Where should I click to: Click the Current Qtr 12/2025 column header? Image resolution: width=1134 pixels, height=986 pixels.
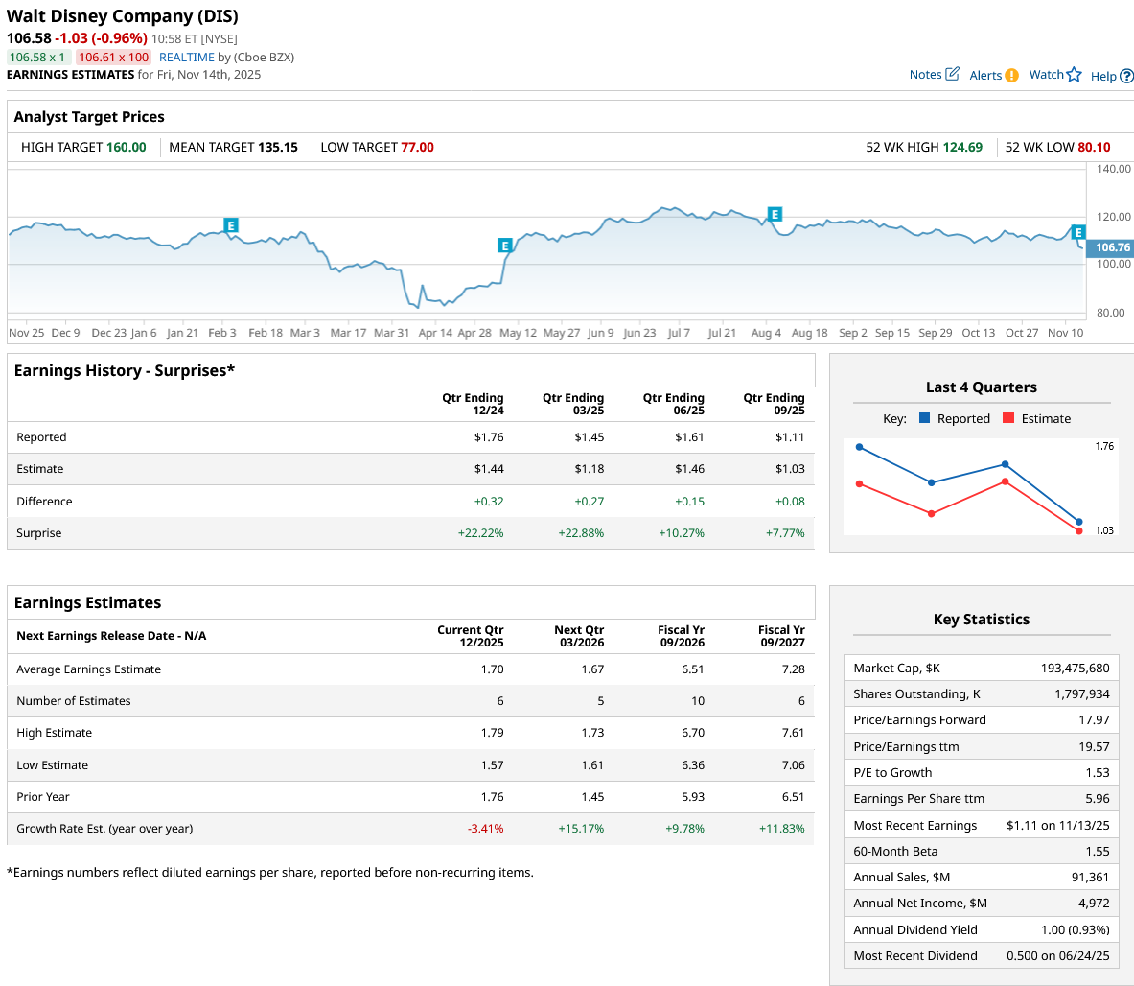tap(470, 636)
